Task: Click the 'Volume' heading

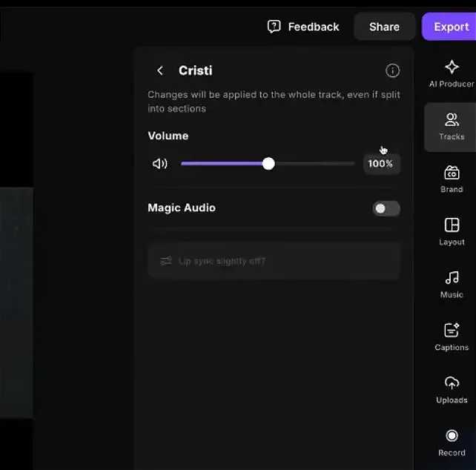Action: (x=168, y=136)
